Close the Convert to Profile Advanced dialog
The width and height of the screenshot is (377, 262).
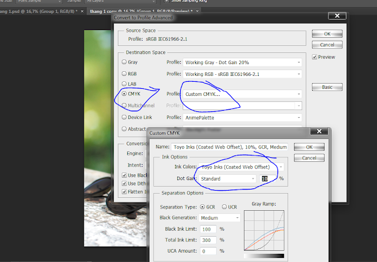337,16
